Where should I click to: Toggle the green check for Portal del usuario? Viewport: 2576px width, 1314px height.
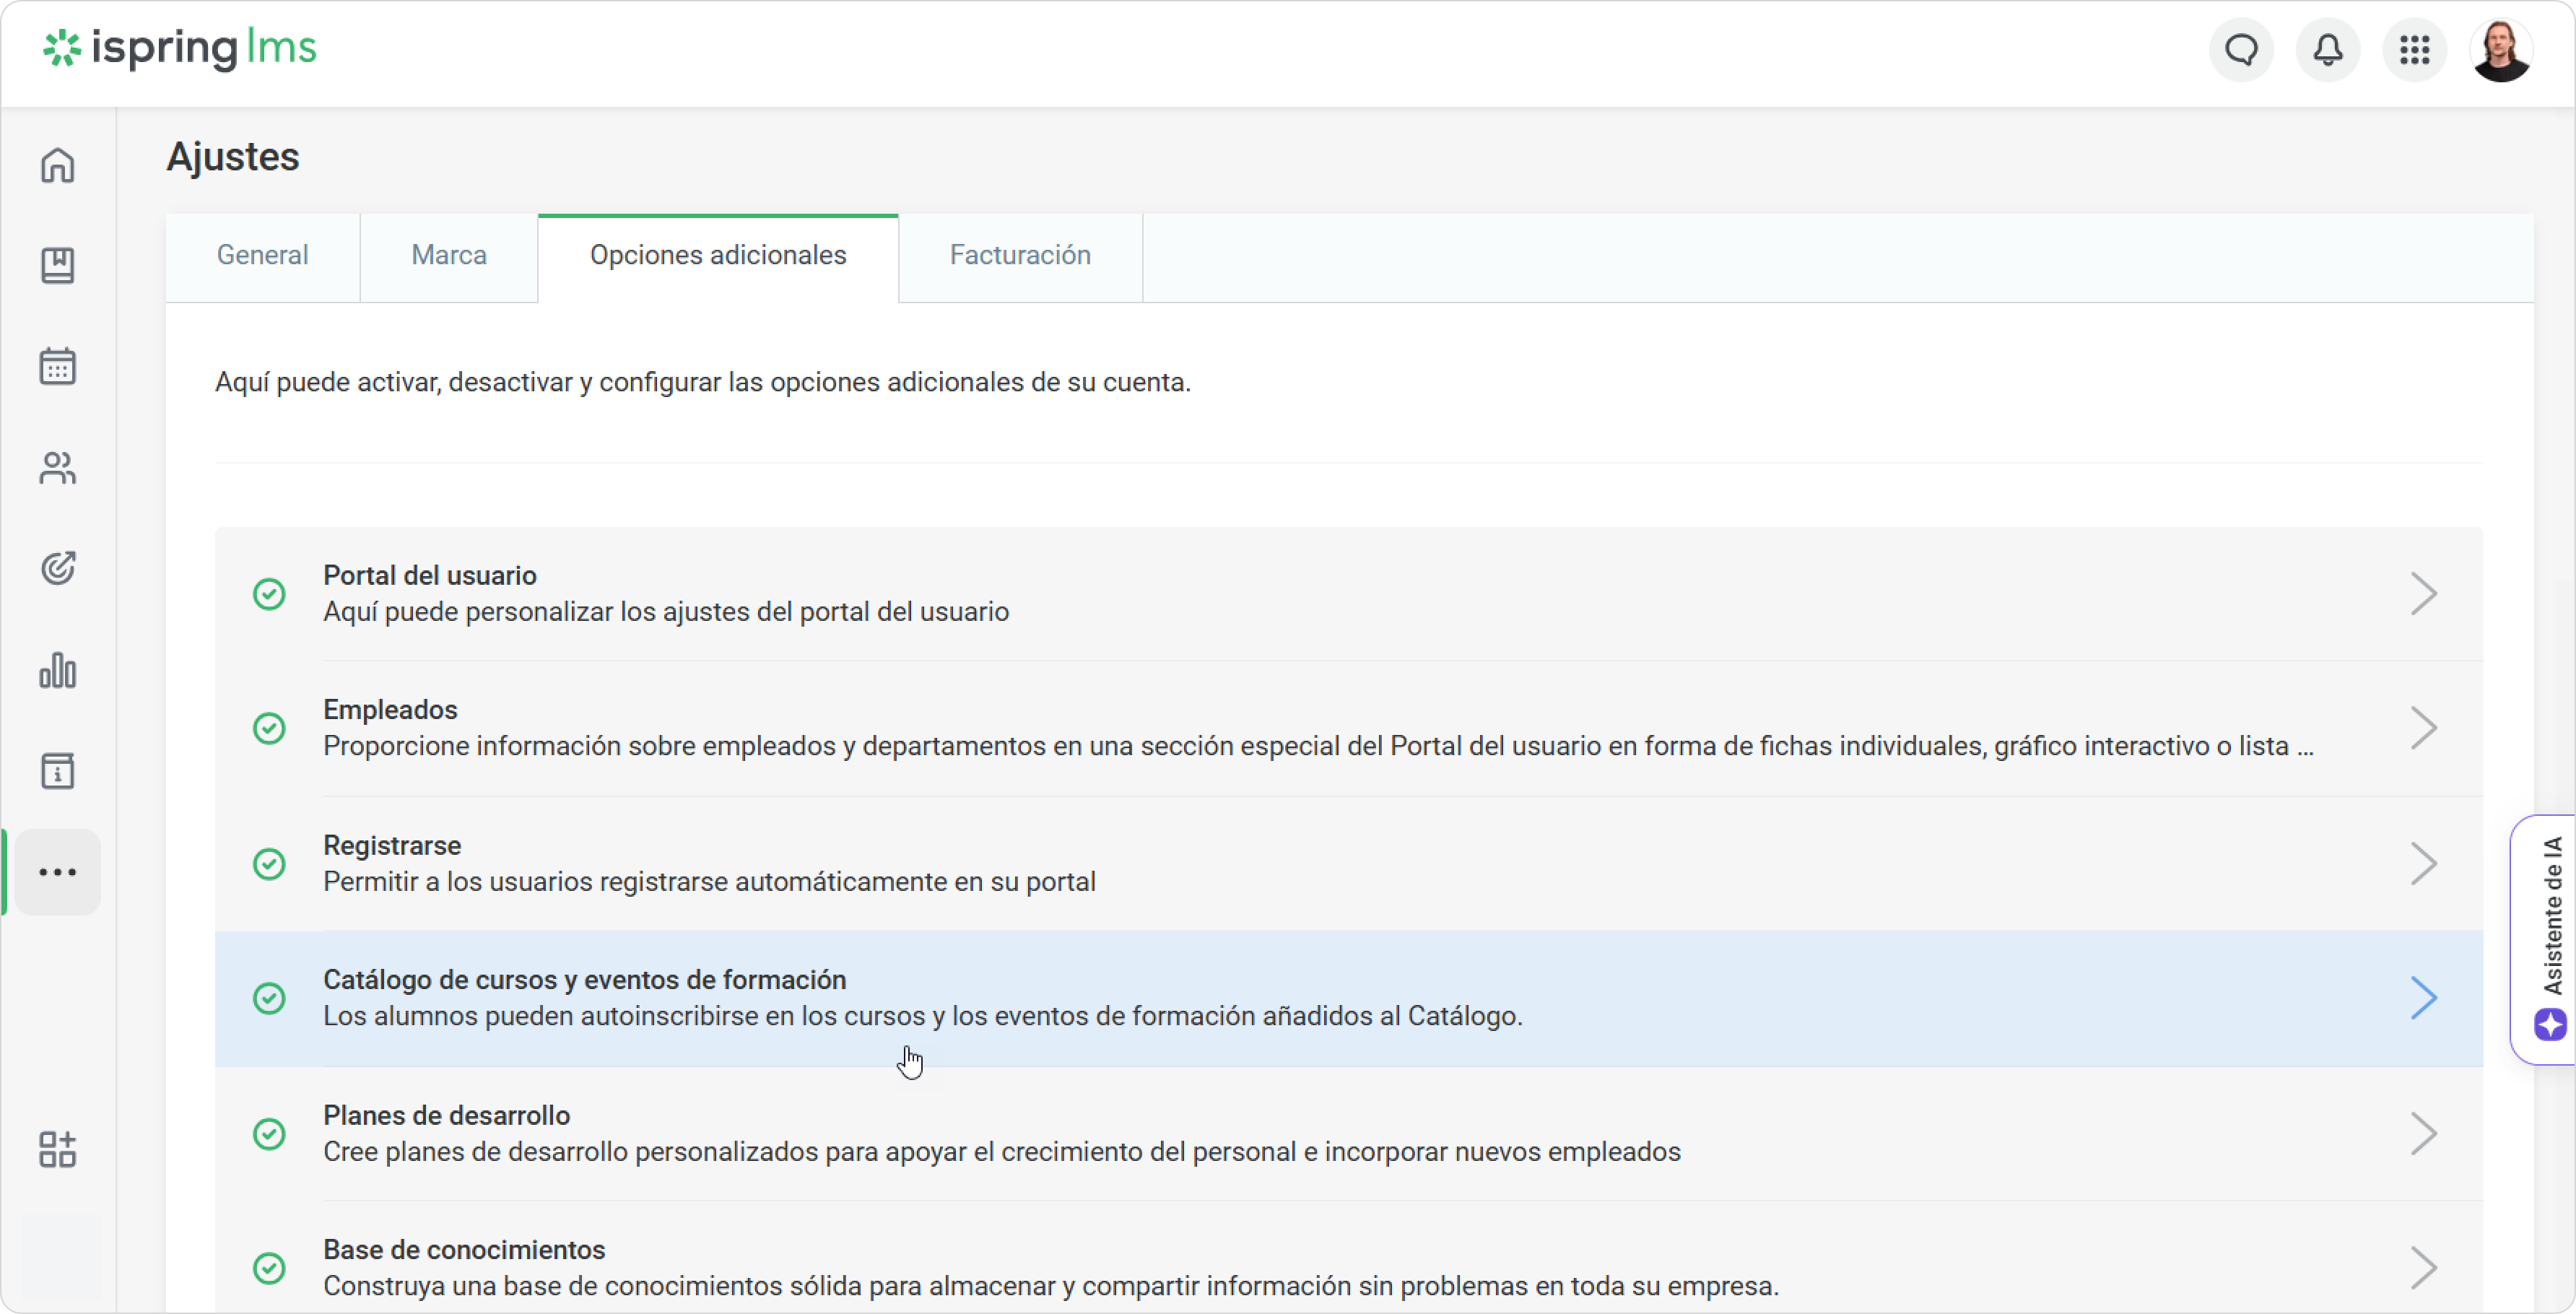269,594
